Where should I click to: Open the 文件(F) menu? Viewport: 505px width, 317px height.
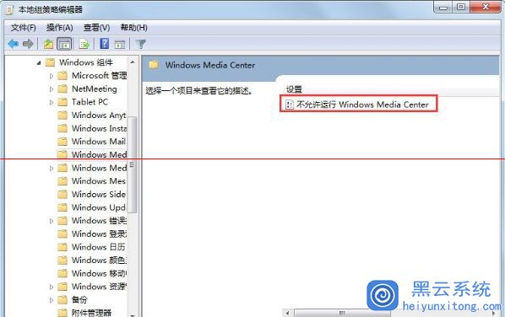pos(23,28)
